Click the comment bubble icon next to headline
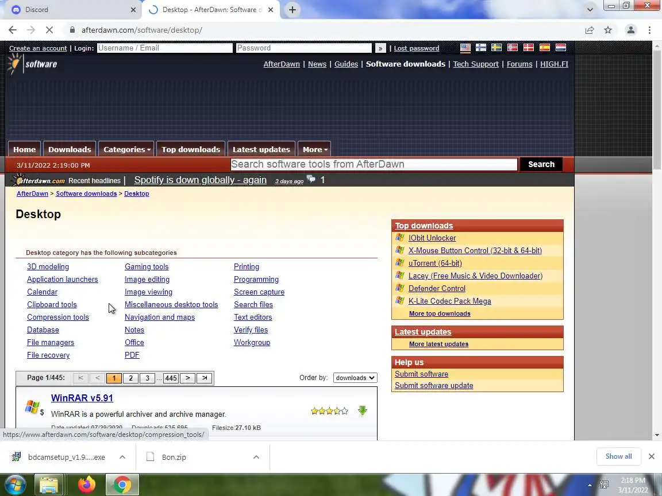662x496 pixels. pos(311,179)
